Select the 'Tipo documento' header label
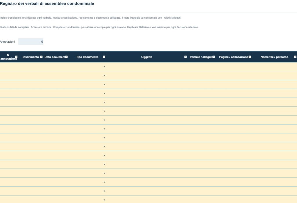This screenshot has width=297, height=203. pos(87,57)
